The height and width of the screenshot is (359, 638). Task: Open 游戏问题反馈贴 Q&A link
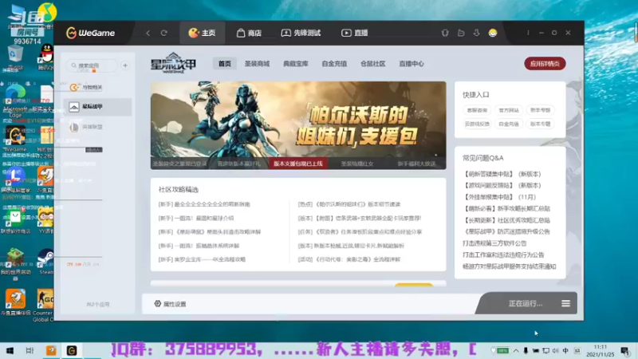502,186
